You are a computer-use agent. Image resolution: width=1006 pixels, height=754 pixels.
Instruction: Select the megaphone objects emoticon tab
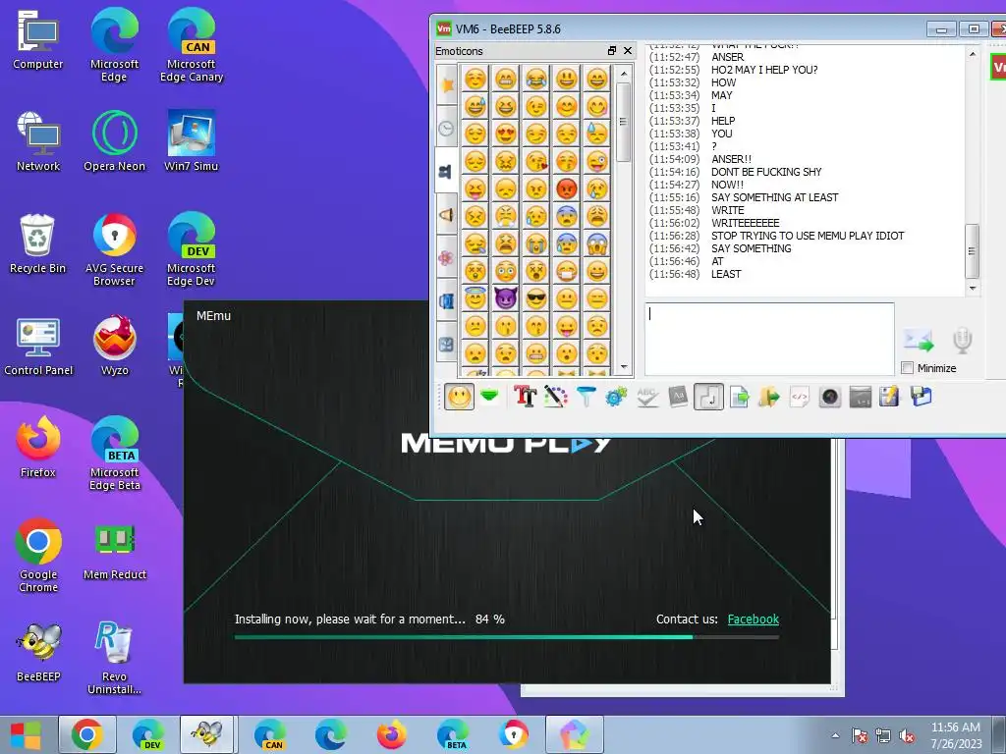click(447, 215)
